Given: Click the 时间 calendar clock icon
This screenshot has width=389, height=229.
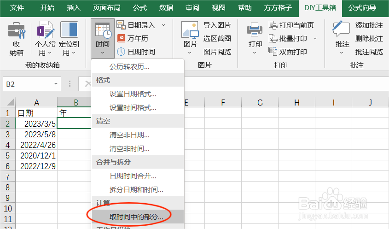Looking at the screenshot, I should tap(103, 30).
